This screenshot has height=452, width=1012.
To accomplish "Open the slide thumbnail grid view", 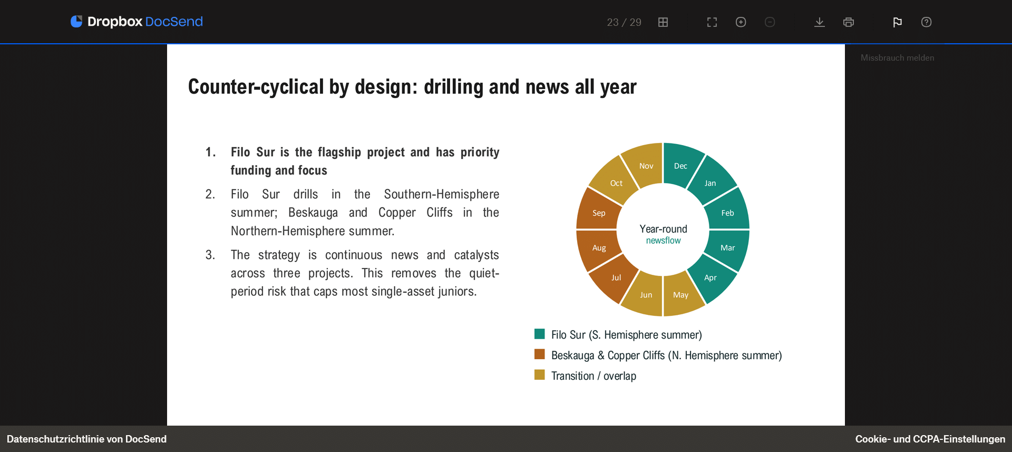I will 663,22.
